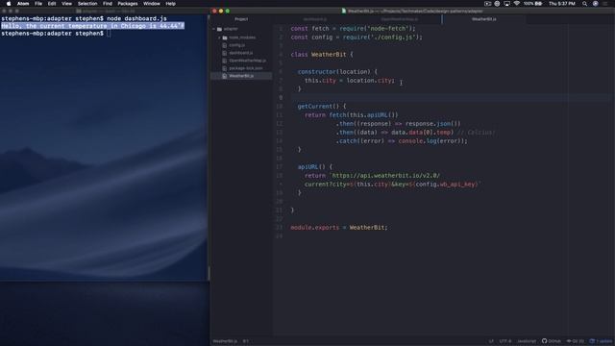
Task: Click the file icon in Atom title bar
Action: point(344,11)
